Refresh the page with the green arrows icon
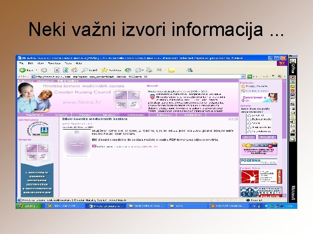313x234 pixels. click(66, 70)
